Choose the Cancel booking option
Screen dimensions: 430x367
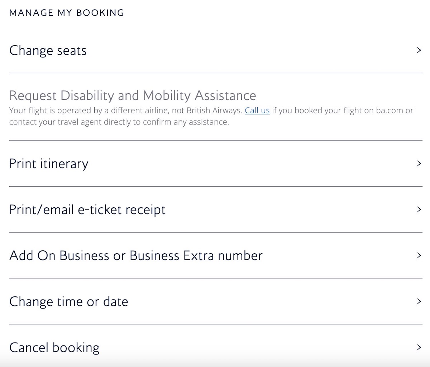pyautogui.click(x=216, y=347)
